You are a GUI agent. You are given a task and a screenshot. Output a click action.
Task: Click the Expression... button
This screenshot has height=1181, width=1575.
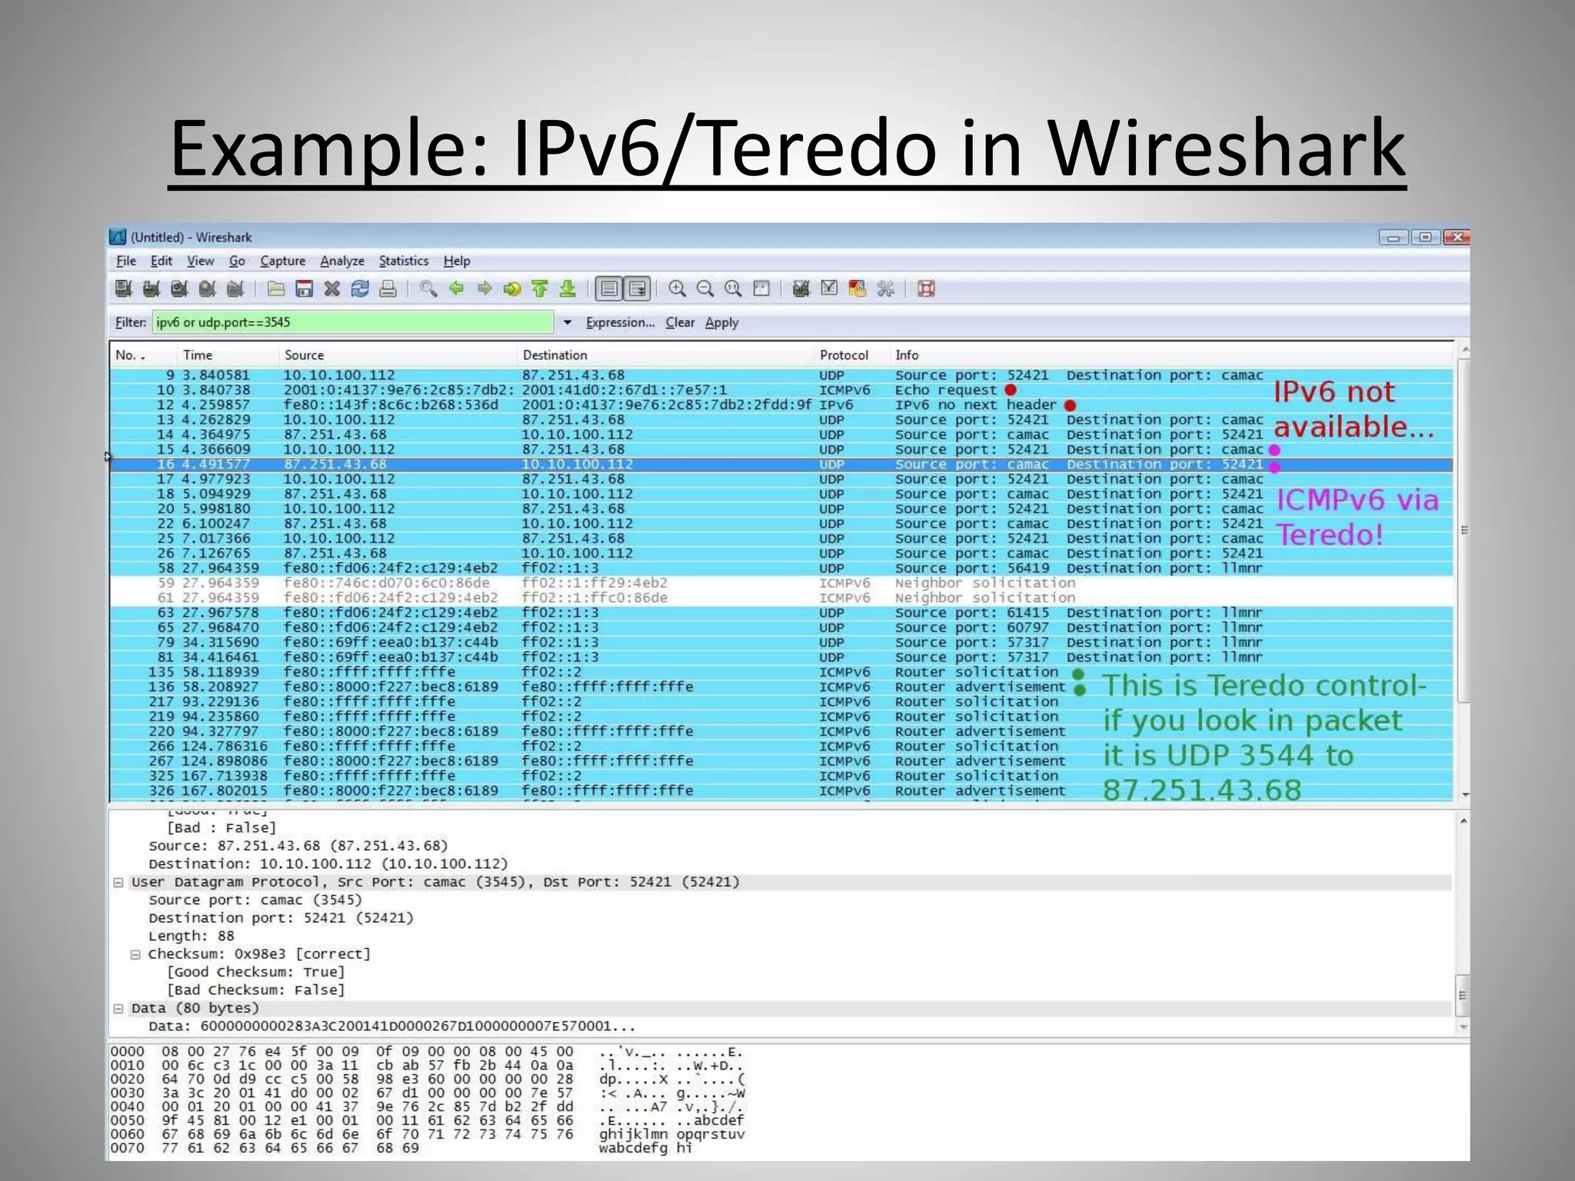click(x=620, y=323)
